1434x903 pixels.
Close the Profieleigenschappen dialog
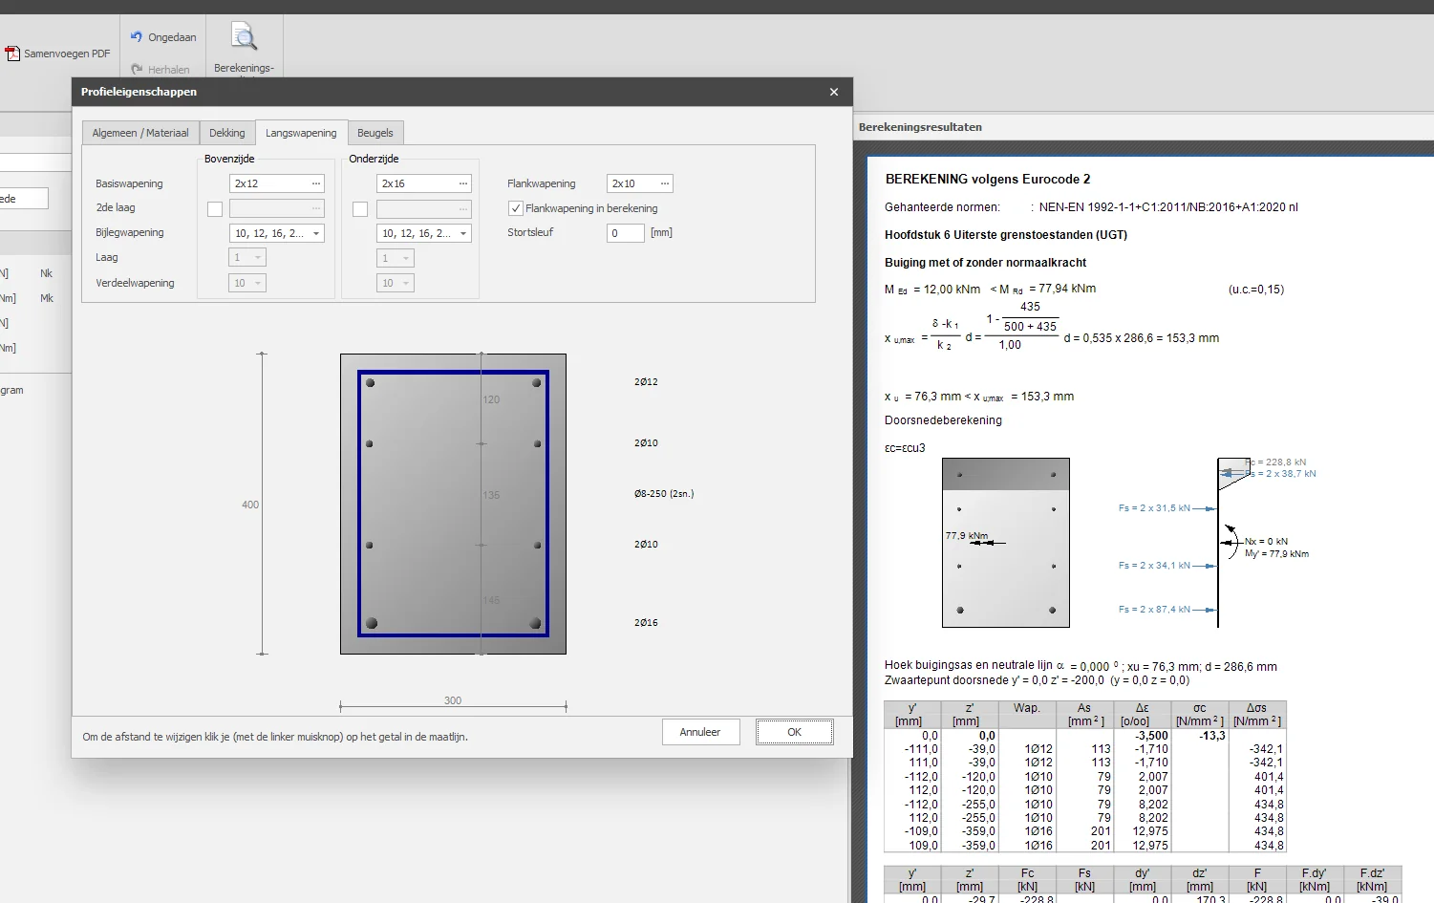[x=834, y=92]
